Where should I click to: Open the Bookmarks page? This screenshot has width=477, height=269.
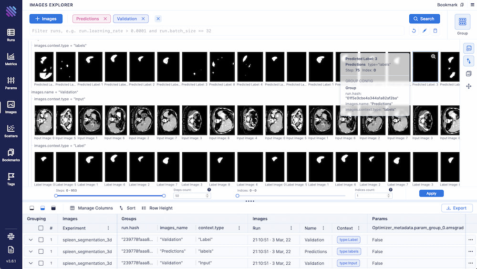[x=11, y=155]
